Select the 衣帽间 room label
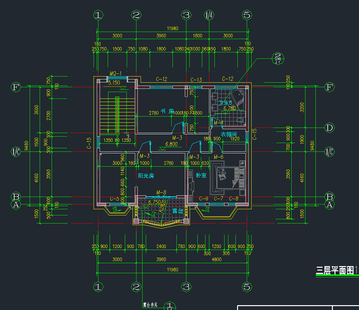This screenshot has height=310, width=359. click(x=229, y=134)
